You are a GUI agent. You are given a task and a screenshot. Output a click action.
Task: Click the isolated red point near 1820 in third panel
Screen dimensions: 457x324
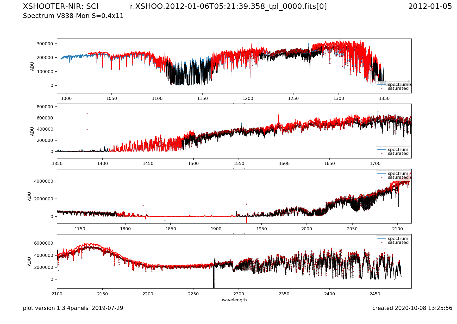point(143,205)
